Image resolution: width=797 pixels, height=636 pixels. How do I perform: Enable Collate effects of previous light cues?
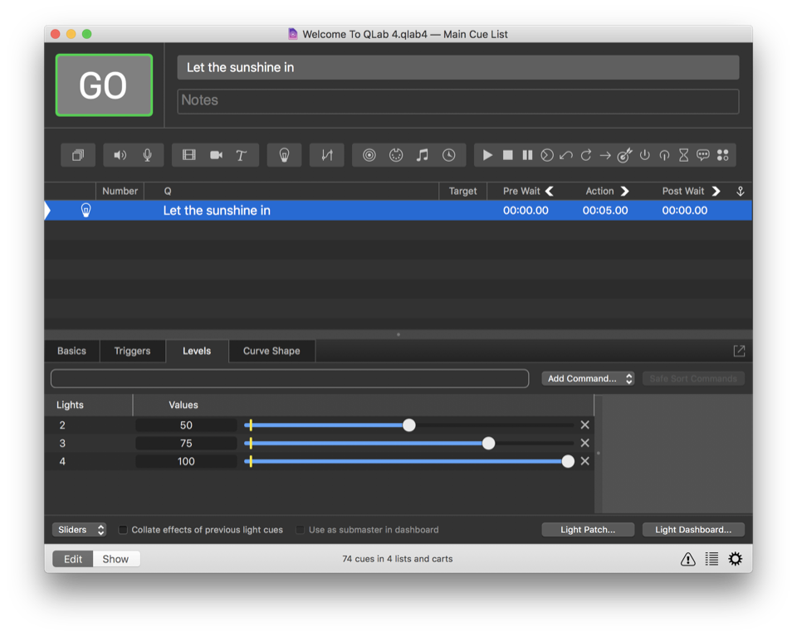pos(123,530)
